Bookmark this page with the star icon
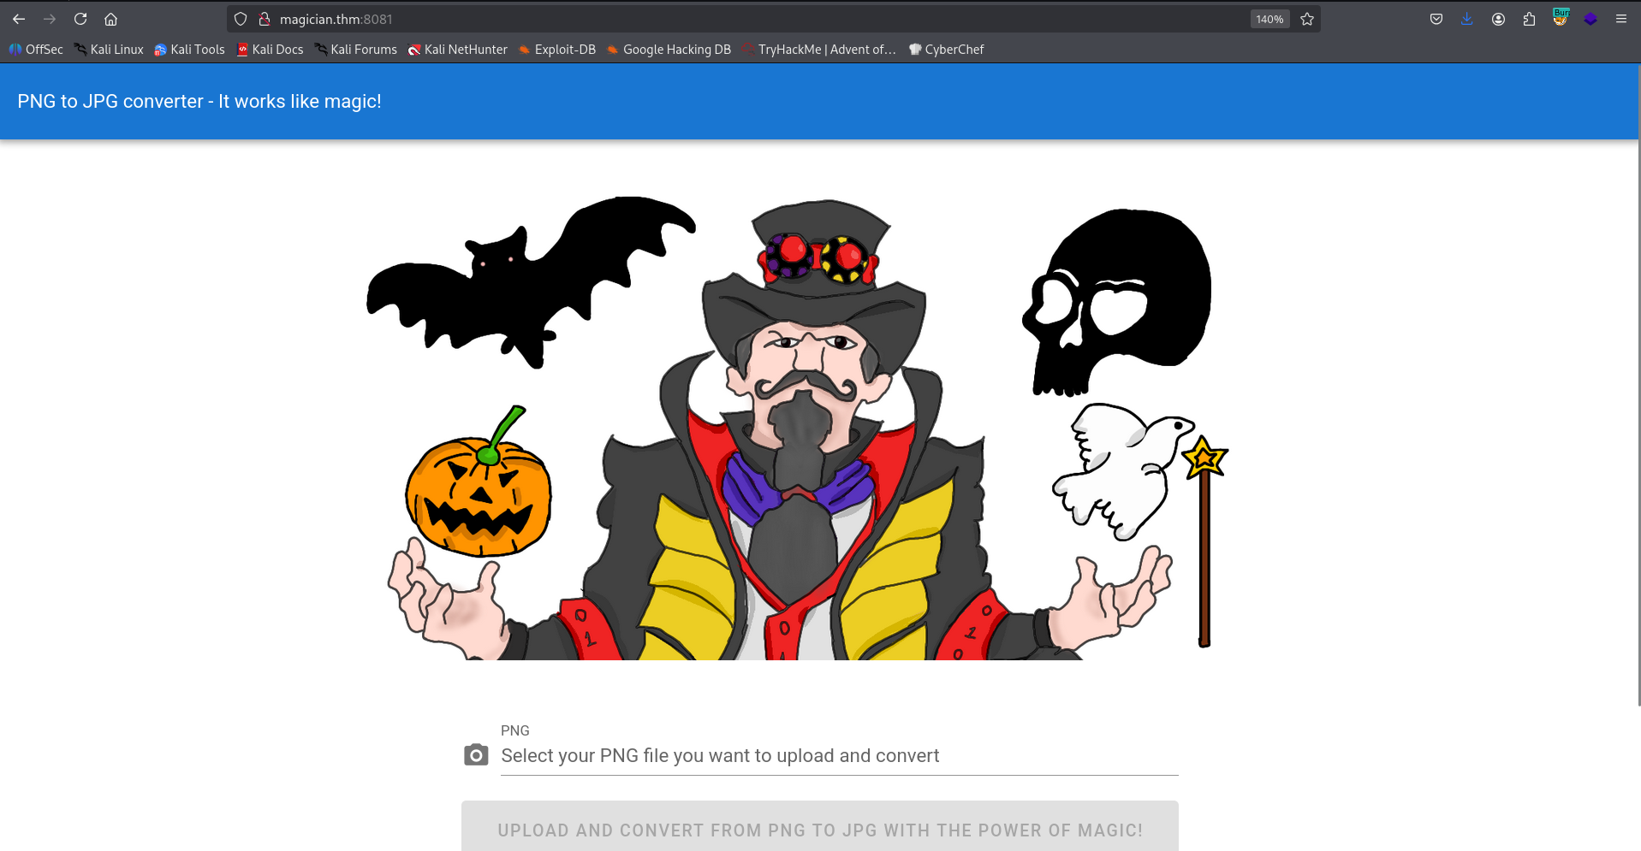 pos(1306,19)
